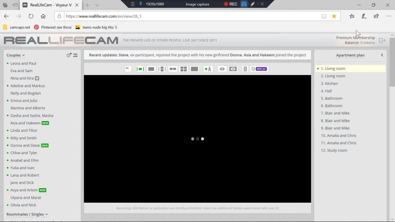Select 3. Kitchen in the apartment plan

pos(331,84)
